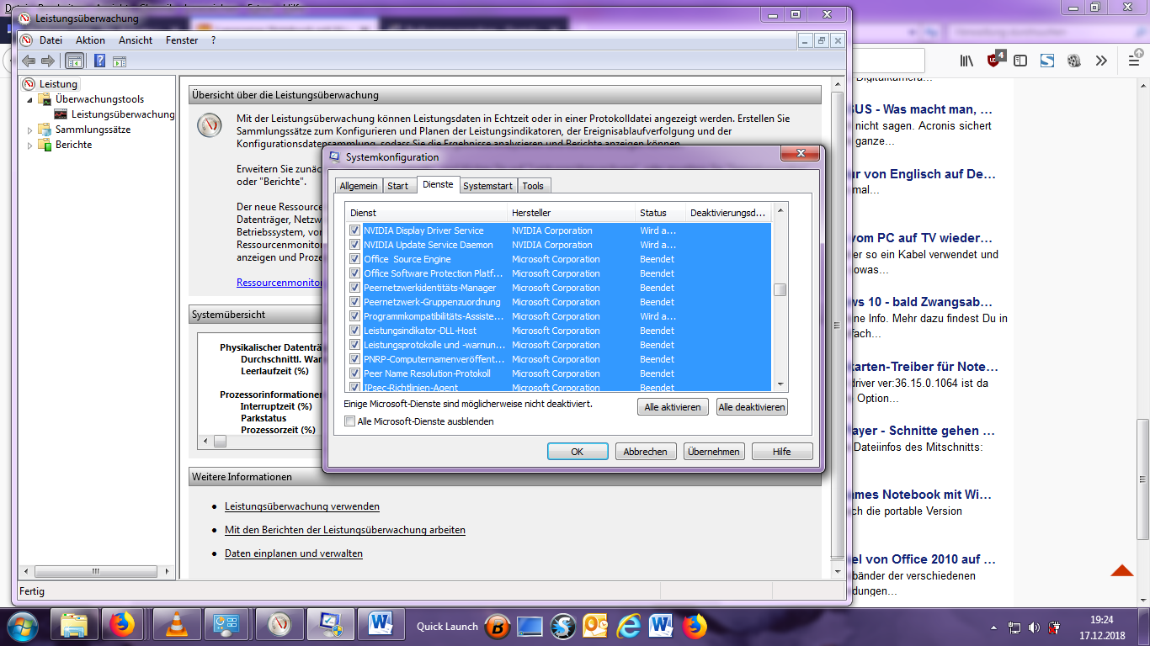
Task: Check 'Alle Microsoft-Dienste ausblenden'
Action: 350,421
